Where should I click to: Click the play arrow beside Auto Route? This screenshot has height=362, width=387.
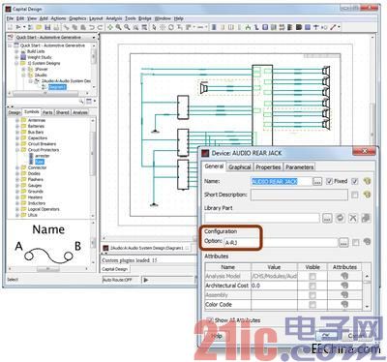(146, 280)
